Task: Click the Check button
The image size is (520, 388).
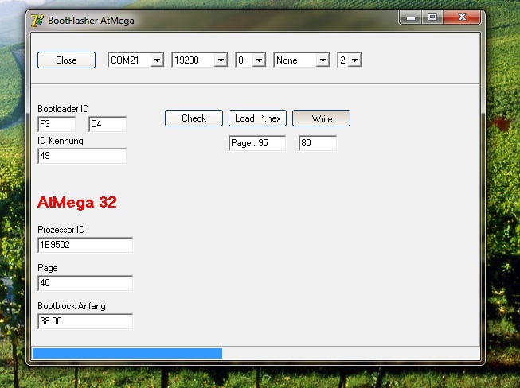Action: point(194,118)
